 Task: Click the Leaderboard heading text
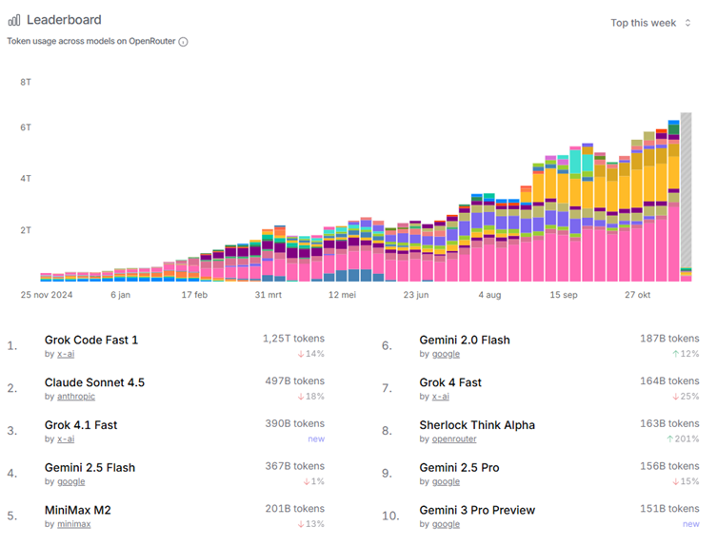coord(64,20)
